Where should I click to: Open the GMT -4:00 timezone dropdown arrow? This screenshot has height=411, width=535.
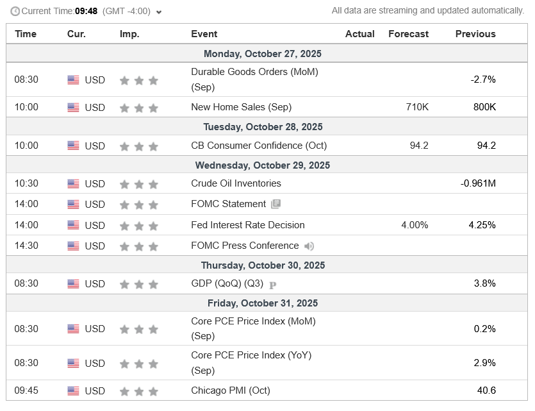pyautogui.click(x=159, y=12)
